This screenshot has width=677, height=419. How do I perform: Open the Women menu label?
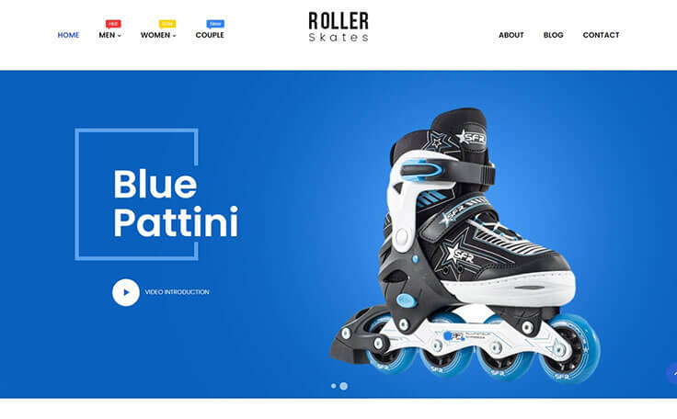pos(155,35)
